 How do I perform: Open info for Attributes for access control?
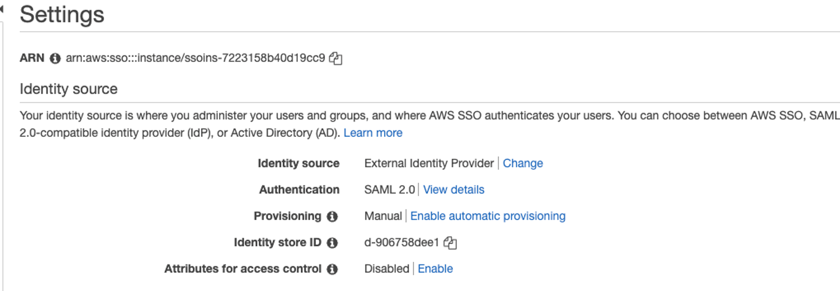pos(332,269)
